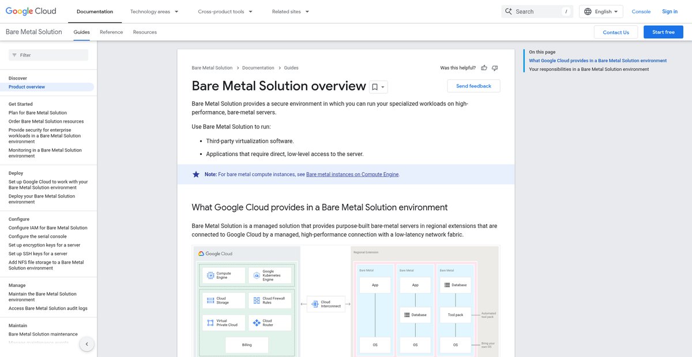Open Access Bare Metal Solution audit logs
The width and height of the screenshot is (692, 357).
pos(48,309)
